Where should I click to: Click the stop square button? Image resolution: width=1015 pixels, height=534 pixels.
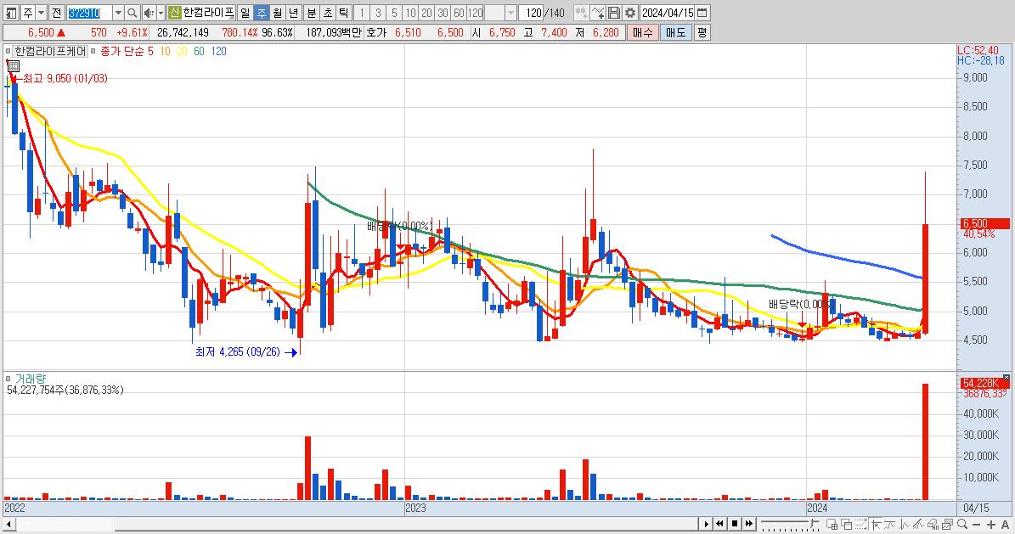[x=735, y=524]
